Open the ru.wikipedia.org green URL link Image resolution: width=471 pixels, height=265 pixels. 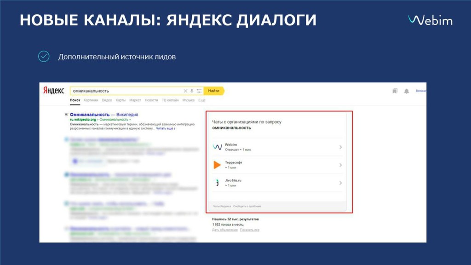point(83,120)
